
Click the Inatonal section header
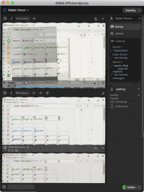(125, 41)
